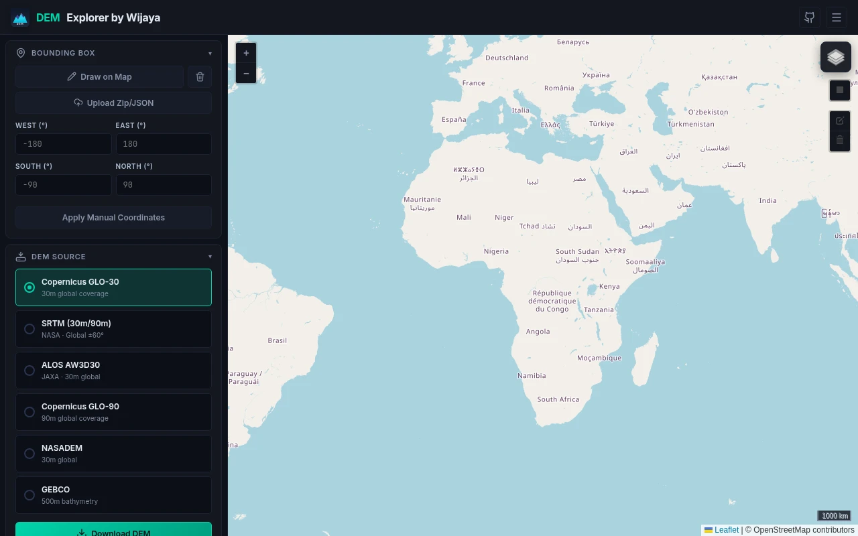
Task: Click the România label on map
Action: pos(559,88)
